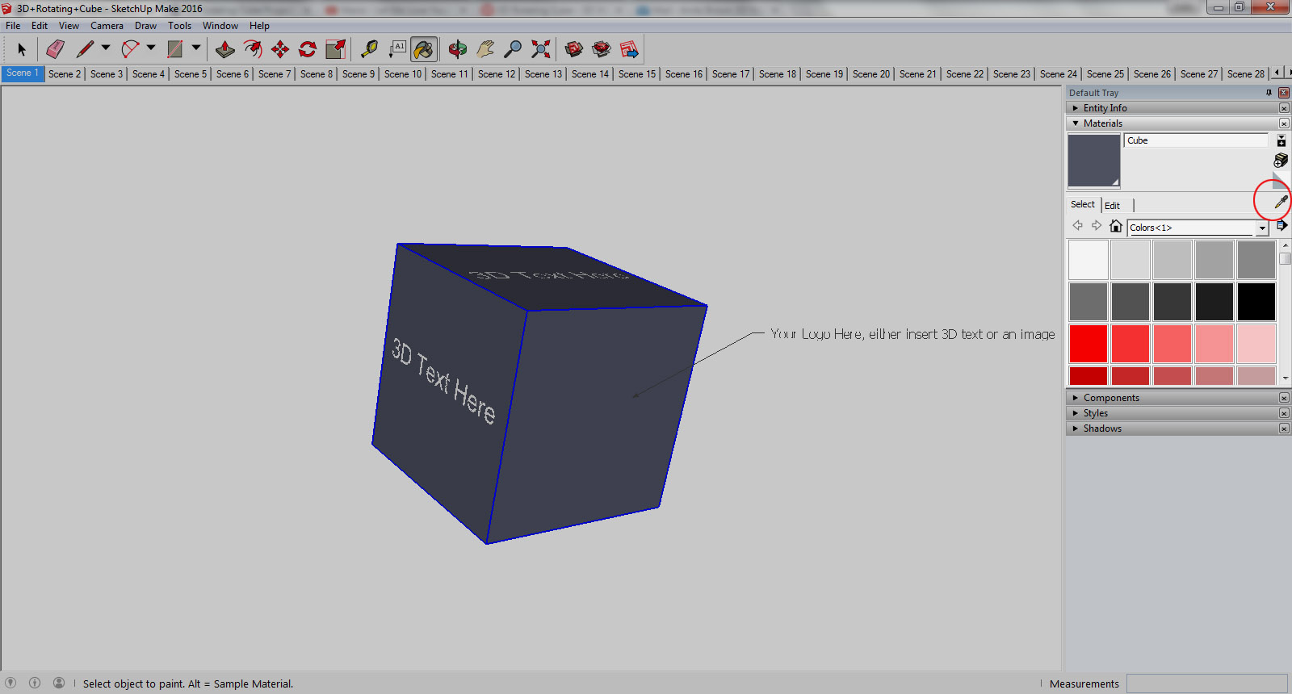
Task: Switch to the materials Edit tab
Action: [x=1112, y=206]
